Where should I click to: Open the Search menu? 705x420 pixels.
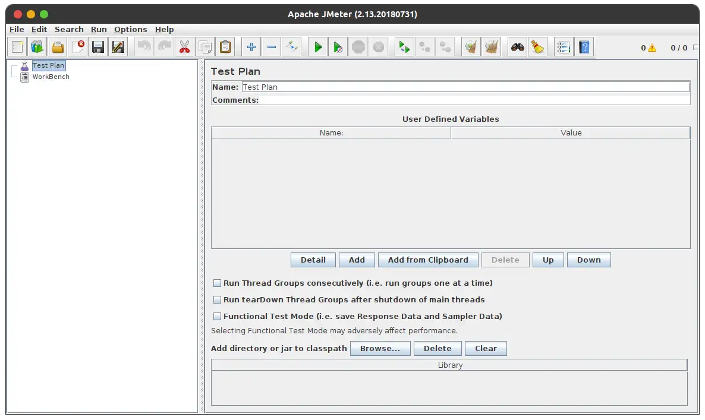click(69, 29)
